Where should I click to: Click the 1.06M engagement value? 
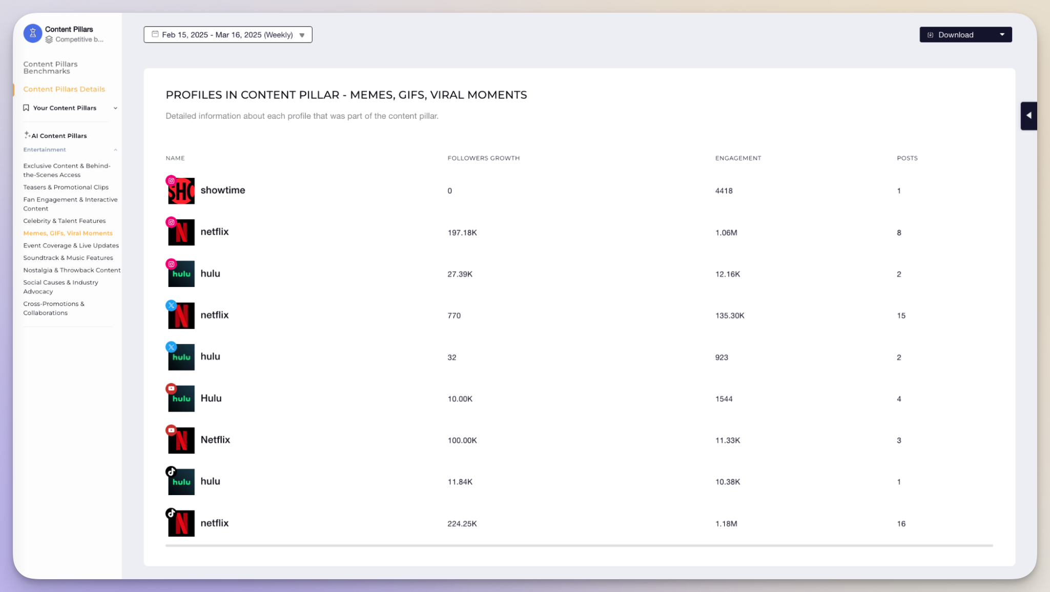click(726, 233)
